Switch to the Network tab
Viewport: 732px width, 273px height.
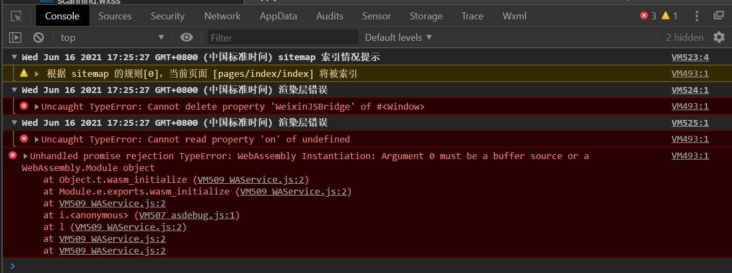[222, 16]
